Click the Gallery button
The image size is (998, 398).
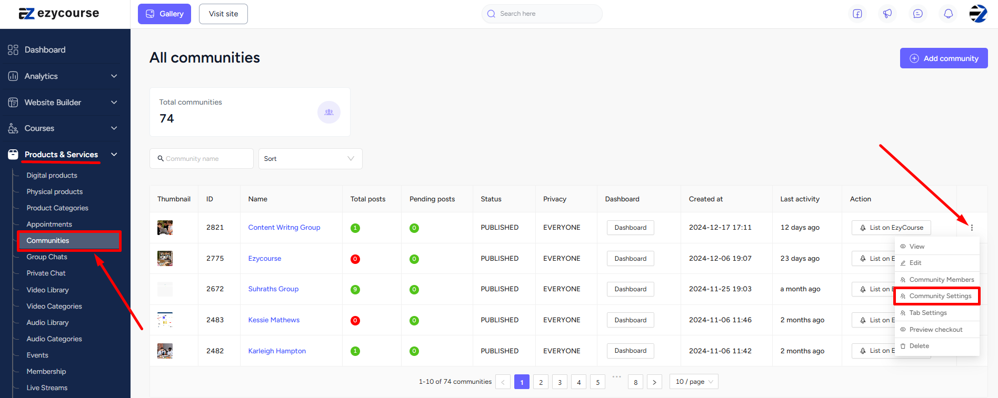click(x=164, y=14)
